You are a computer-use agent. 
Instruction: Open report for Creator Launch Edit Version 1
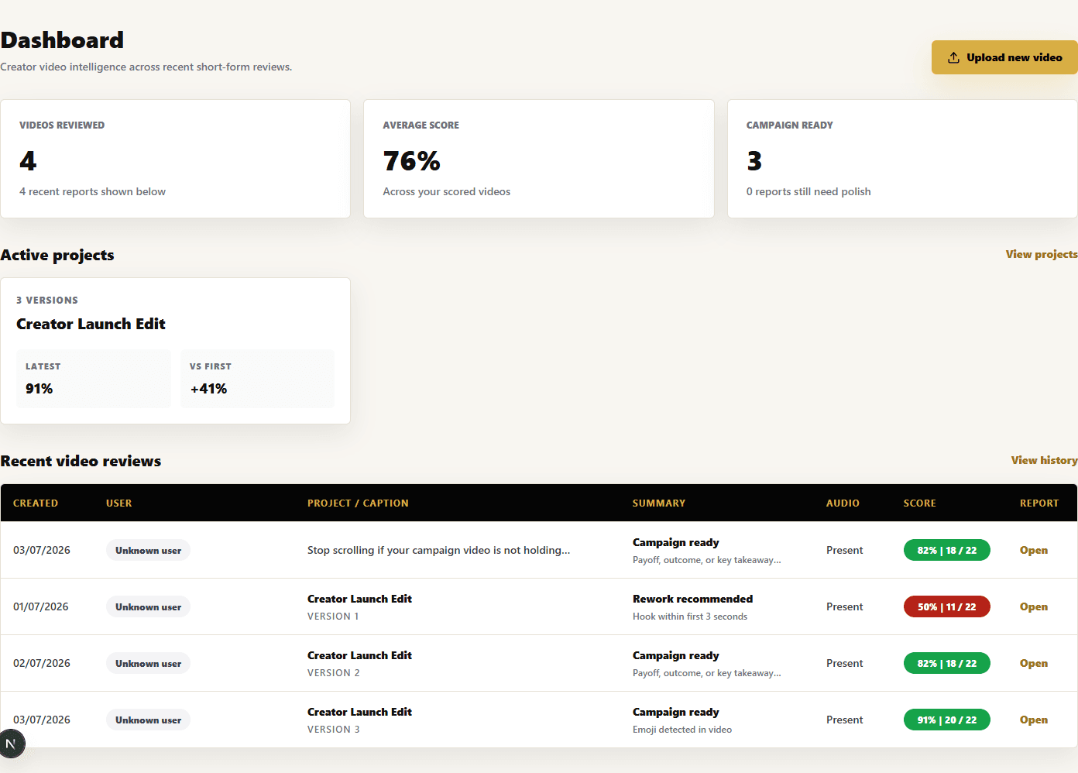[1033, 606]
